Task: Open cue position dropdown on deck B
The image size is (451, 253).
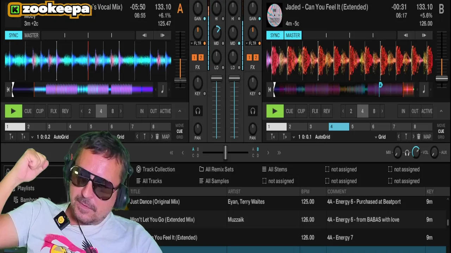Action: pyautogui.click(x=294, y=137)
